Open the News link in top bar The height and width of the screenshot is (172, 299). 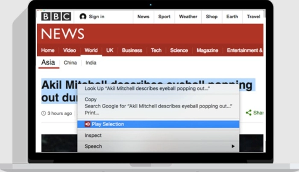tap(143, 17)
